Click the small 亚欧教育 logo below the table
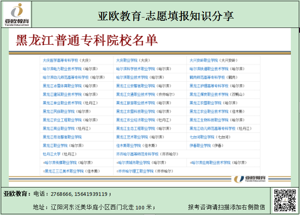Viewport: 300px width, 215px height. point(250,179)
